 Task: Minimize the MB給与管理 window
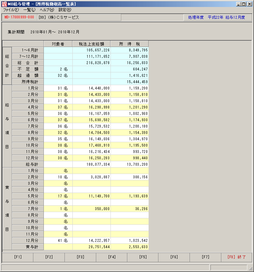coord(238,4)
